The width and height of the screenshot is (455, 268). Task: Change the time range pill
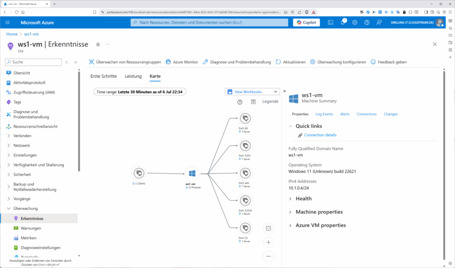coord(140,92)
